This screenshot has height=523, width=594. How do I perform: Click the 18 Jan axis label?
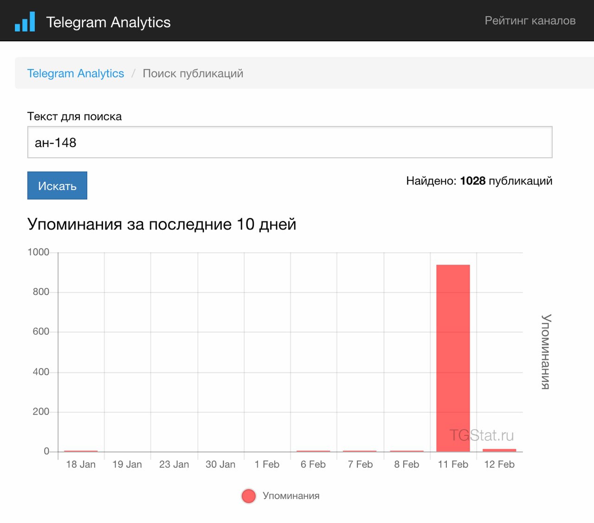(81, 465)
